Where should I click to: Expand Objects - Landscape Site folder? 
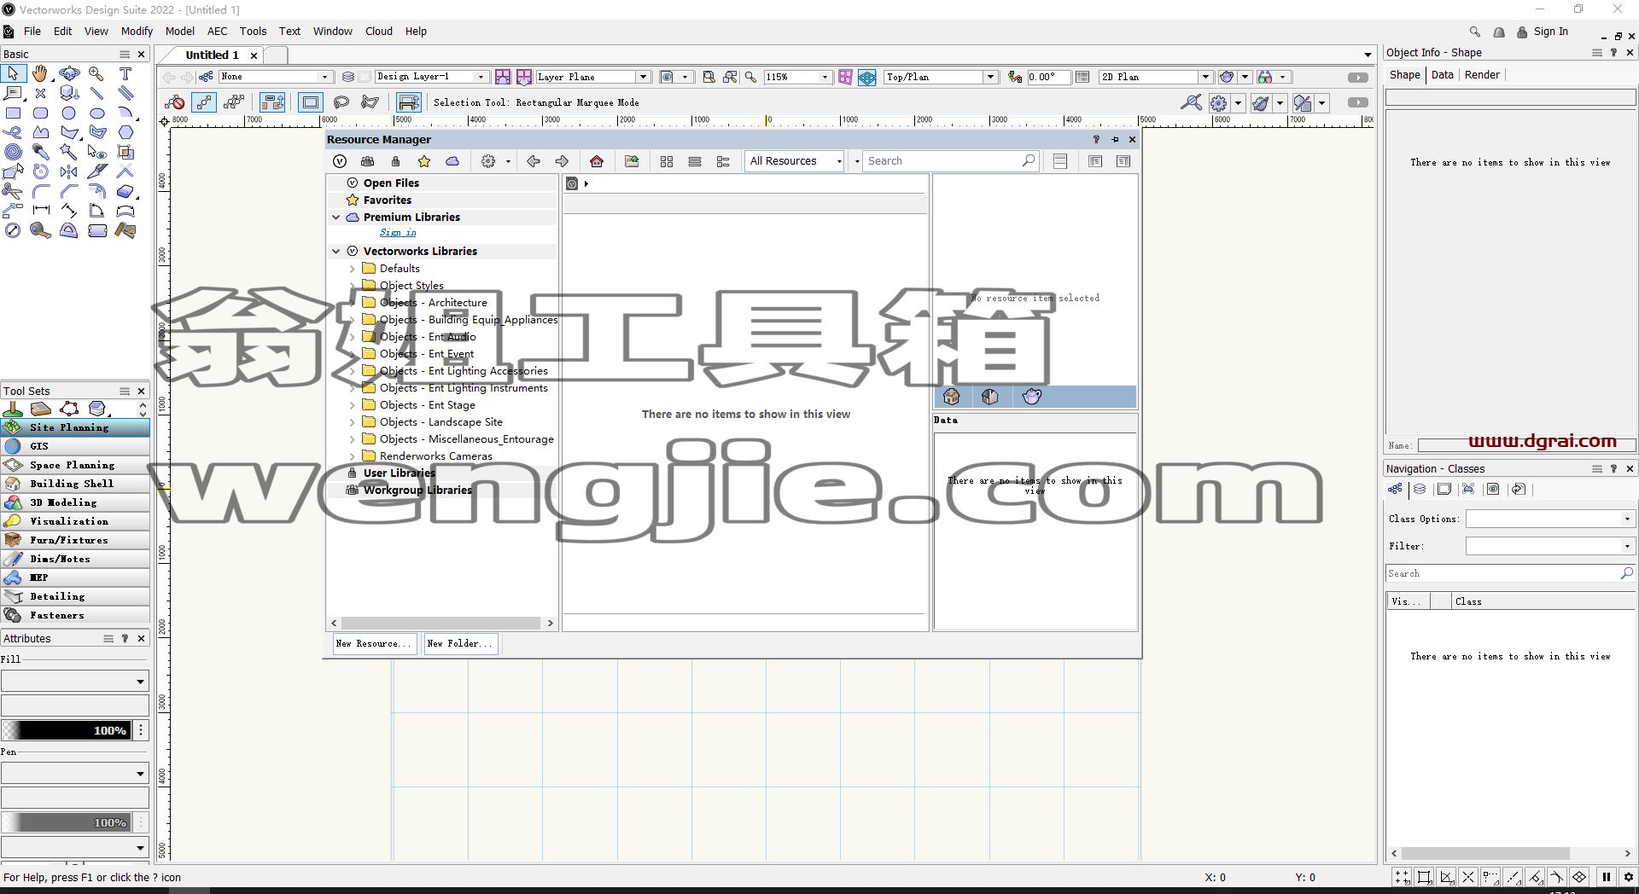click(353, 422)
